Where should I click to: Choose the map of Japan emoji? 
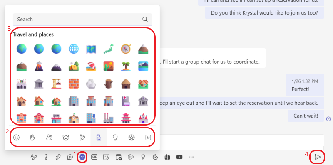[x=109, y=49]
